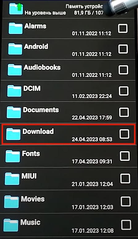Open the highlighted Download folder icon
The width and height of the screenshot is (138, 239).
point(13,134)
